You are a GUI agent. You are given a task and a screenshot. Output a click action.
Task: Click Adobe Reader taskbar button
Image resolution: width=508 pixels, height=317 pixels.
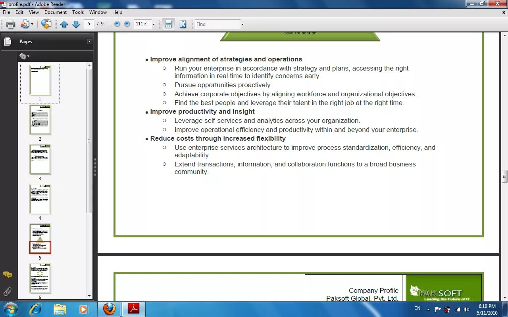pos(134,309)
